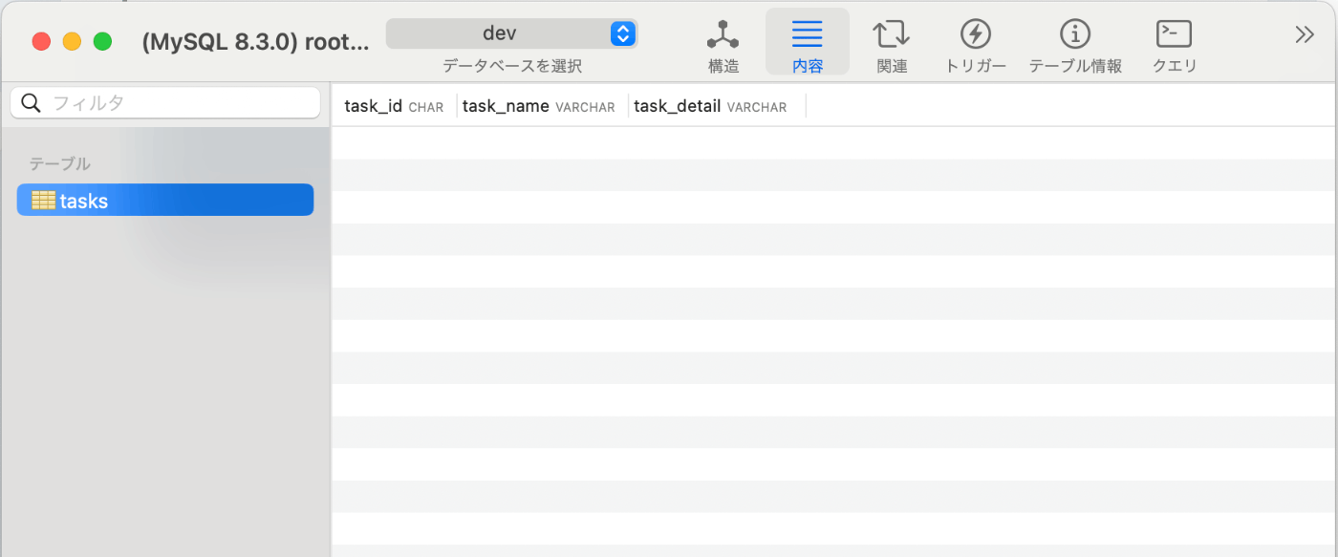
Task: Click the テーブル sidebar section label
Action: tap(60, 163)
